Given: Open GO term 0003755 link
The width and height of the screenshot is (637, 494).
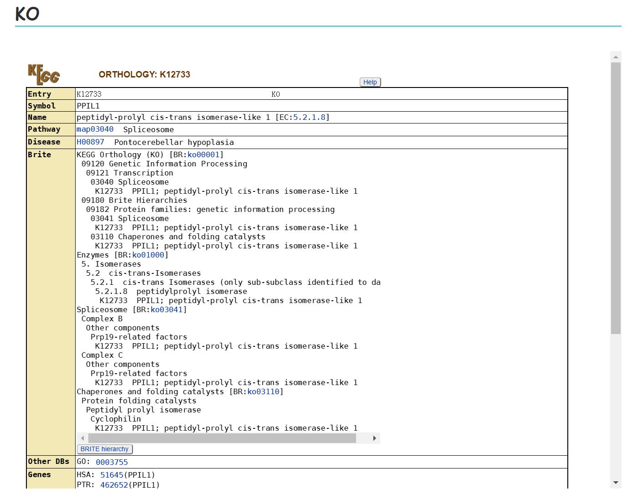Looking at the screenshot, I should (112, 462).
